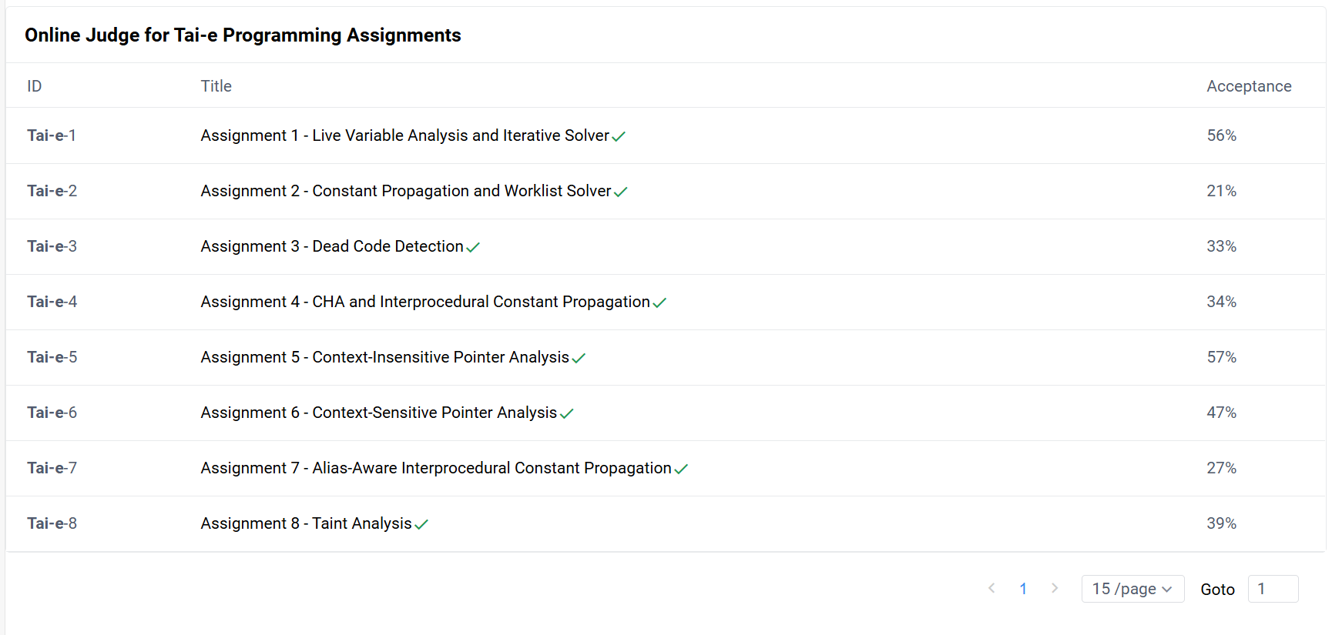Open Assignment 1 Live Variable Analysis
The width and height of the screenshot is (1332, 635).
pos(405,135)
